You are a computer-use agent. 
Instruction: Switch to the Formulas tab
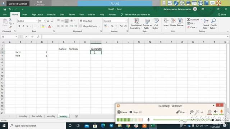point(51,15)
